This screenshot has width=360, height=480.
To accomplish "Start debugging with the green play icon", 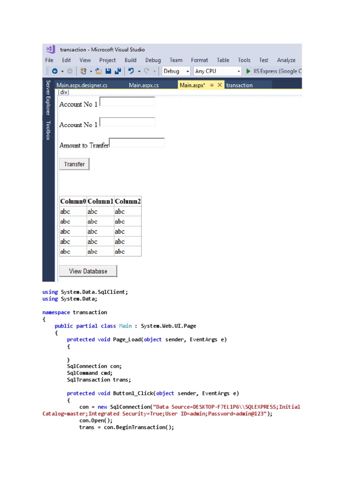I will [x=248, y=71].
